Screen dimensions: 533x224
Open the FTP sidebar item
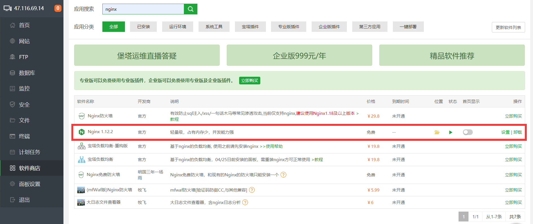[x=32, y=57]
